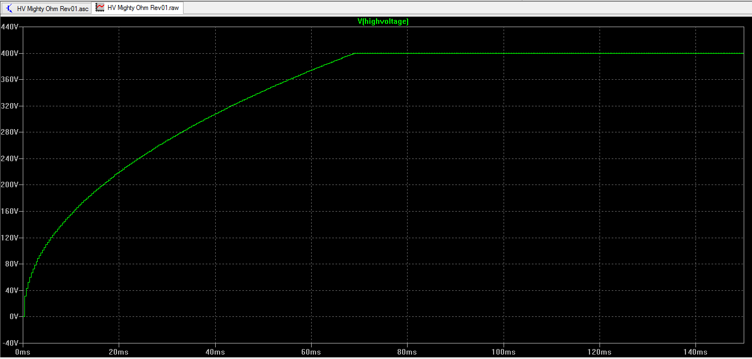752x359 pixels.
Task: Click the 0V vertical axis label
Action: point(14,316)
